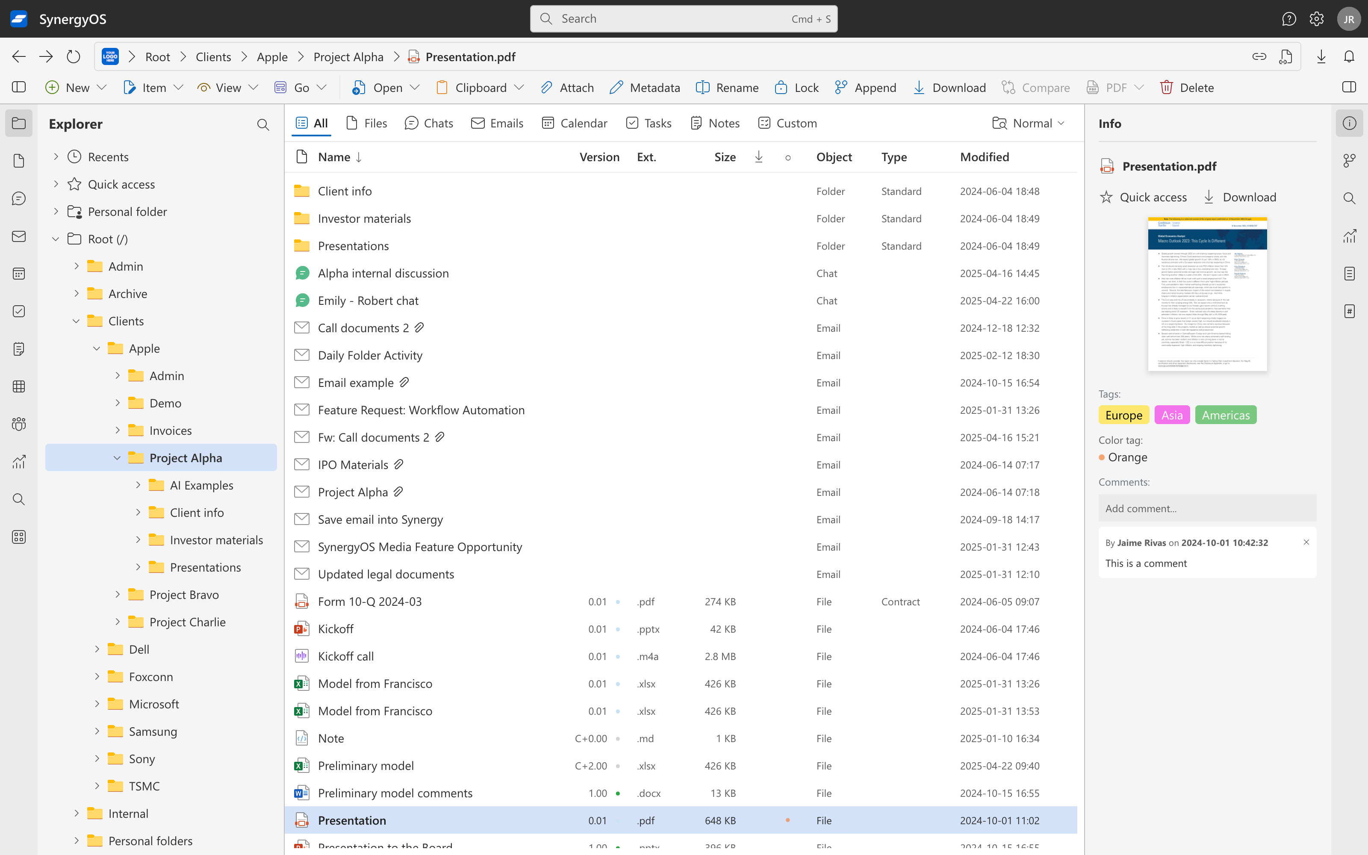Expand the Recents tree node
The height and width of the screenshot is (855, 1368).
[x=56, y=156]
